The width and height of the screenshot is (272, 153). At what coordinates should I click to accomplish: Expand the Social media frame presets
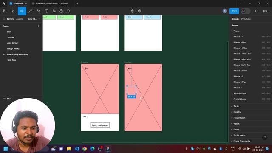tap(232, 135)
